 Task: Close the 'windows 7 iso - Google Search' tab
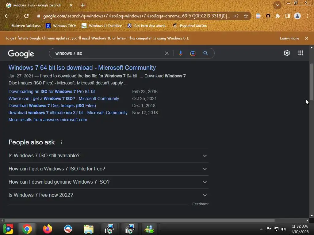(71, 5)
